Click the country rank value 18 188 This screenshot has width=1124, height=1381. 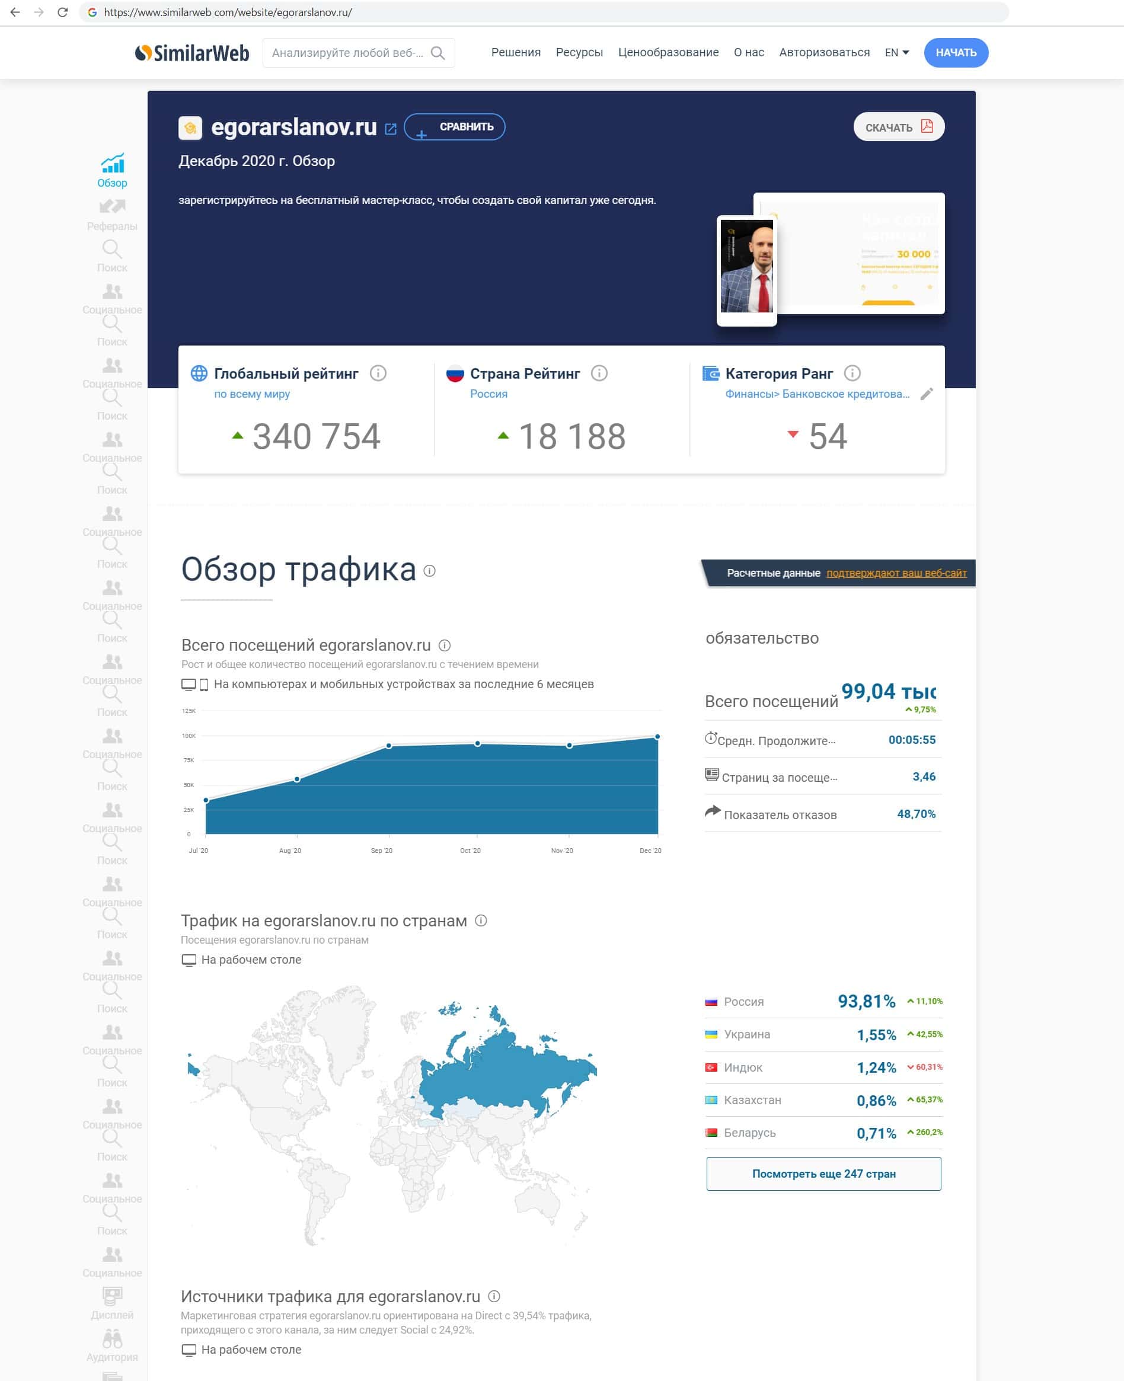[572, 436]
